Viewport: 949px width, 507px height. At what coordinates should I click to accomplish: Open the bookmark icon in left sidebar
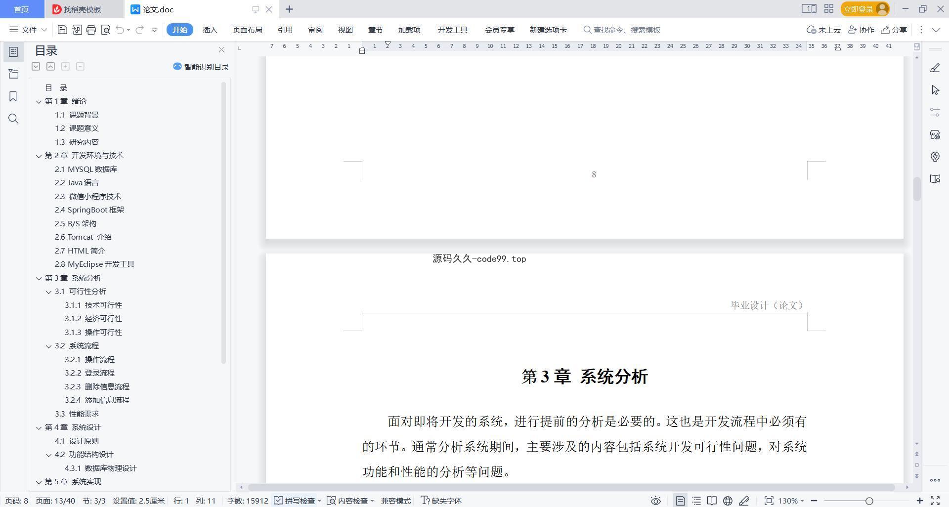pyautogui.click(x=13, y=96)
